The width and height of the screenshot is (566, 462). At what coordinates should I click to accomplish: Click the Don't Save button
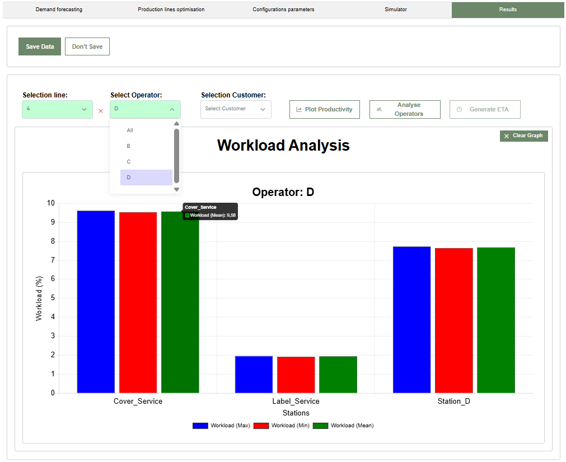[87, 46]
